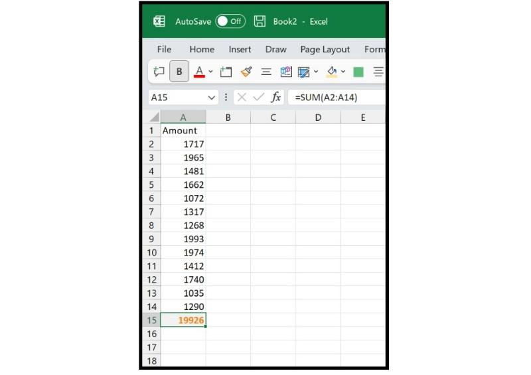
Task: Expand the Name Box A15 dropdown
Action: [x=212, y=98]
